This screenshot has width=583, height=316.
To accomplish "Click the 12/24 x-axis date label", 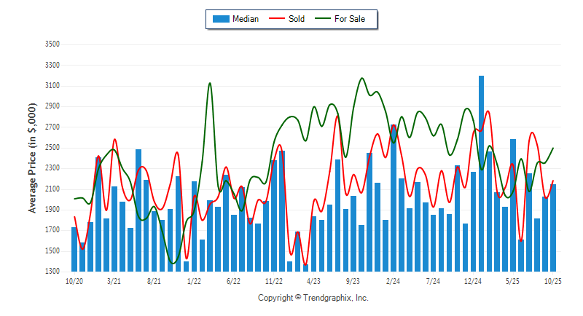I will tap(473, 280).
